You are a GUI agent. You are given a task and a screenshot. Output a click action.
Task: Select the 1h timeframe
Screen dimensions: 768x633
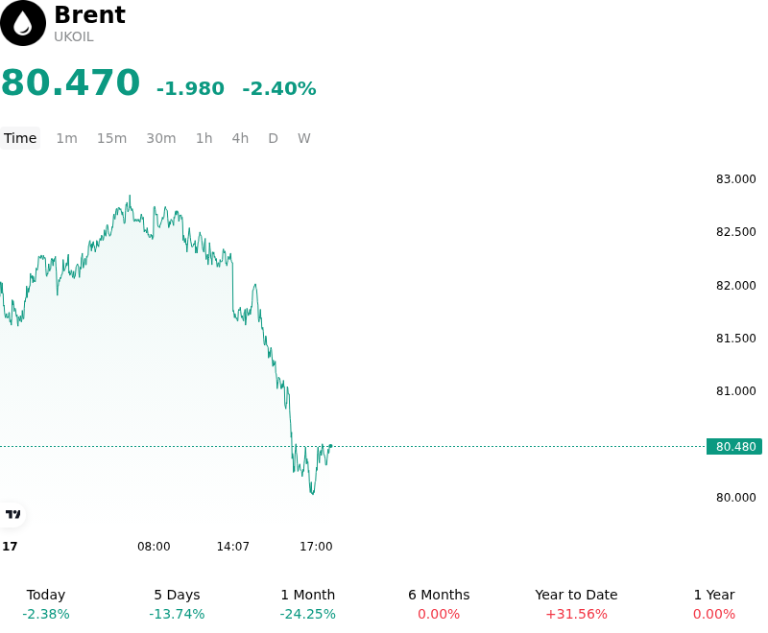(204, 138)
